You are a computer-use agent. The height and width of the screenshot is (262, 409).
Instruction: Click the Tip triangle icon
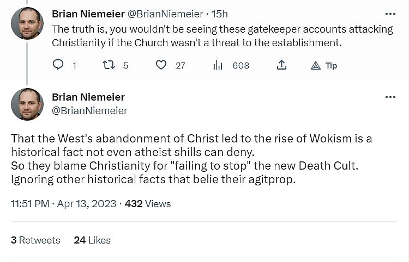[x=316, y=66]
